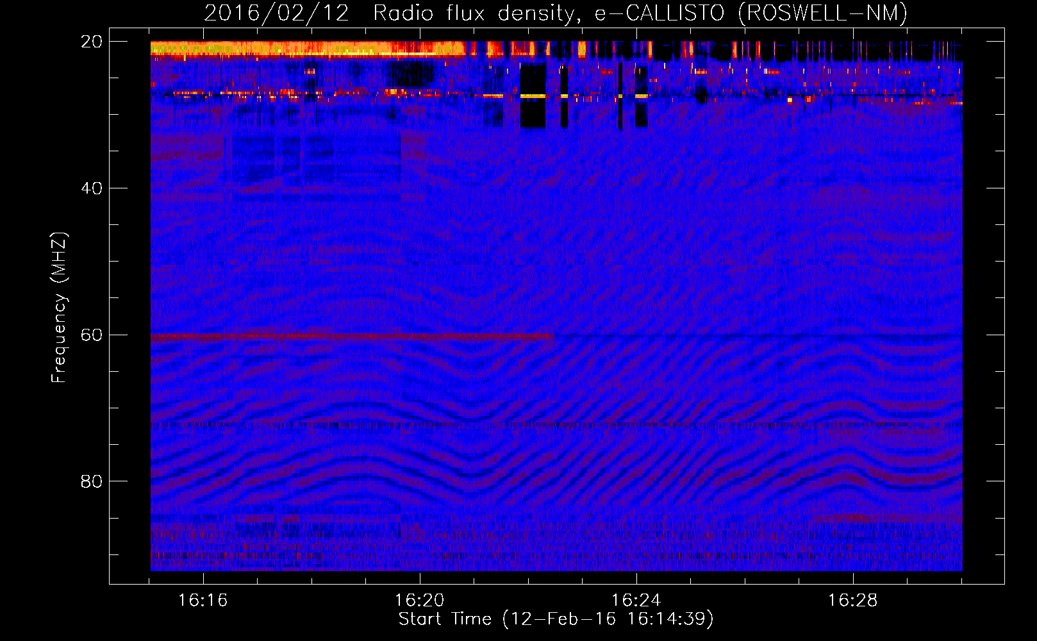This screenshot has width=1037, height=641.
Task: Click the plot title 'Radio flux density, e-CALLISTO (ROSWELL-NM)'
Action: click(x=640, y=13)
